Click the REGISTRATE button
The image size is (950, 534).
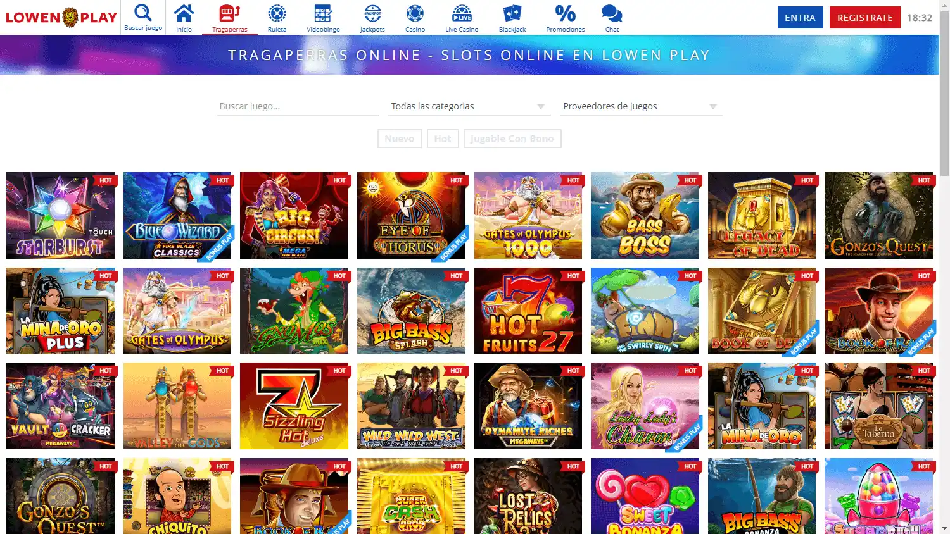click(864, 18)
